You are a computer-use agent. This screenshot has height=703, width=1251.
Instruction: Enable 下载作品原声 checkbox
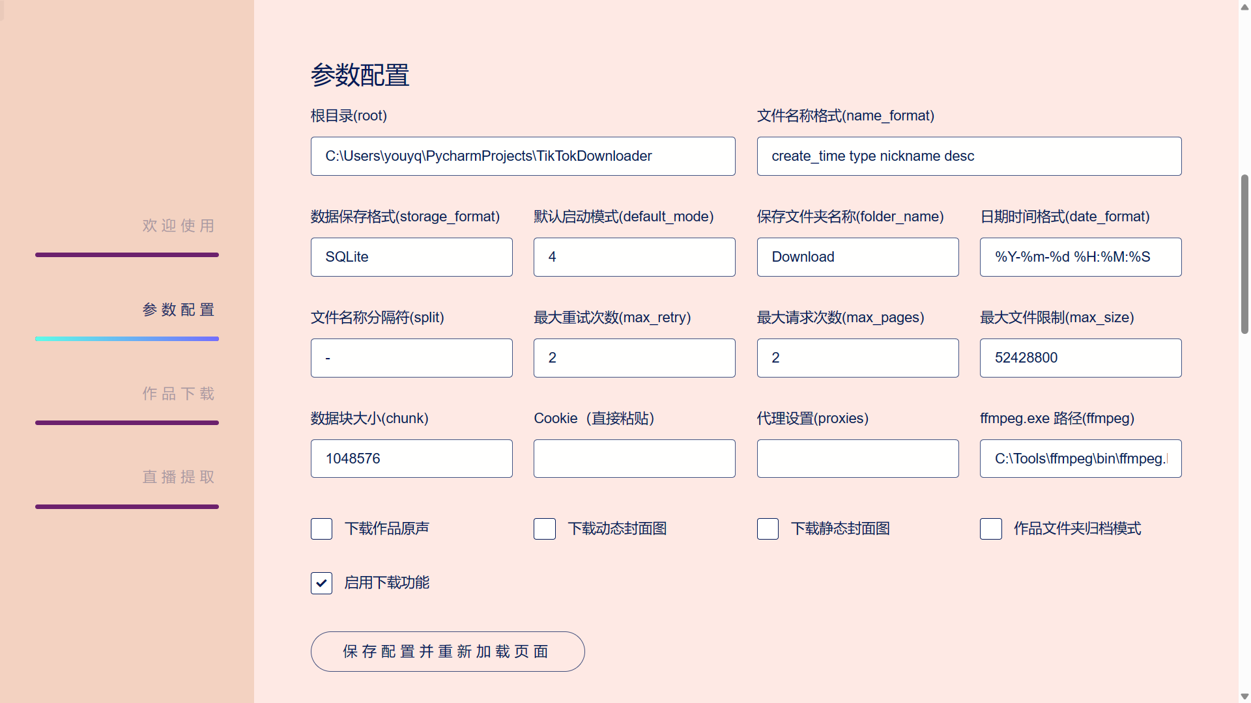[321, 529]
